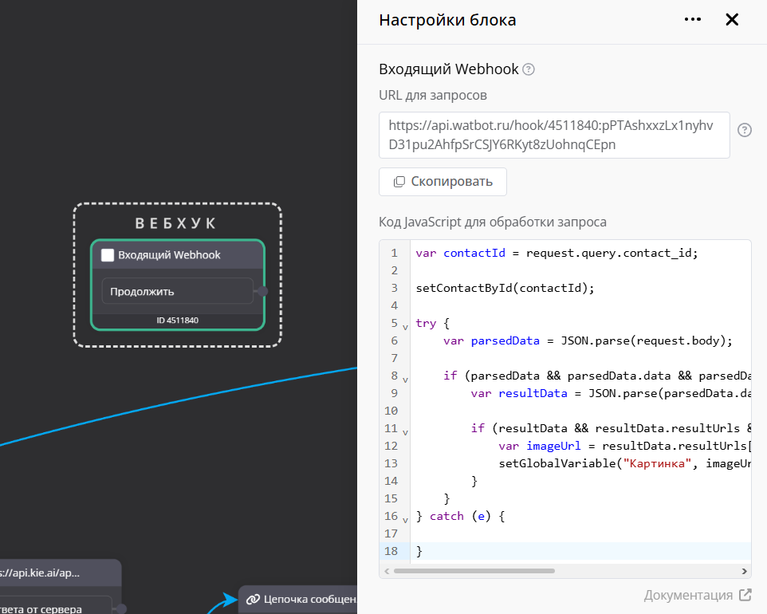
Task: Click the webhook URL text field
Action: (554, 136)
